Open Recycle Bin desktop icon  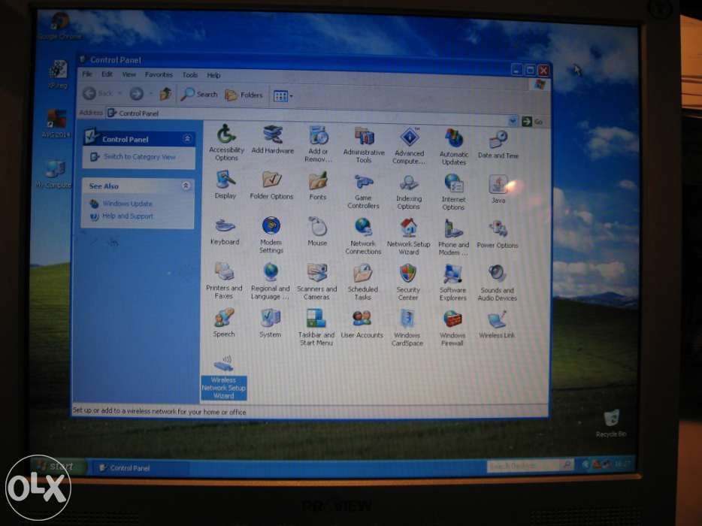coord(611,424)
